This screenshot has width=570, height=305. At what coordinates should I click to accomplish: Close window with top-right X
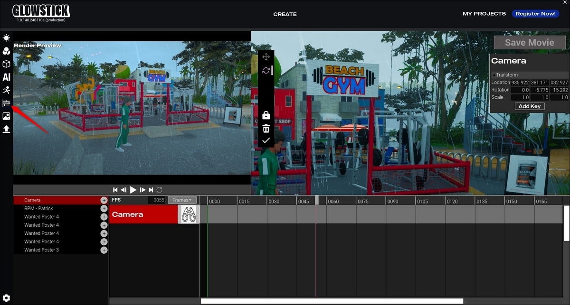pyautogui.click(x=565, y=3)
